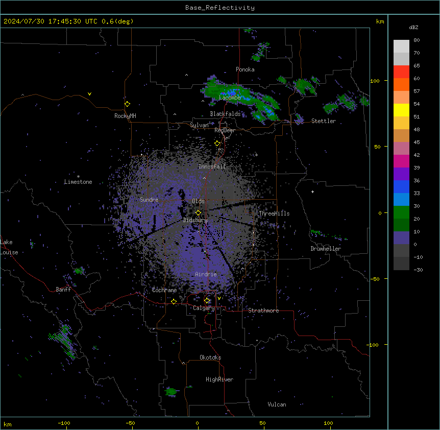Screen dimensions: 440x430
Task: Click the HighRiver label
Action: tap(219, 379)
